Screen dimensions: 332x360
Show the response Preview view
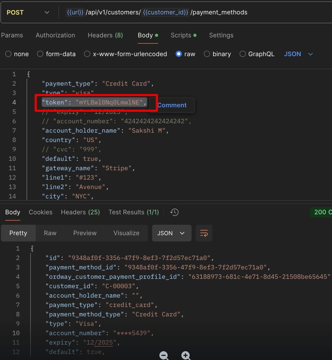85,233
